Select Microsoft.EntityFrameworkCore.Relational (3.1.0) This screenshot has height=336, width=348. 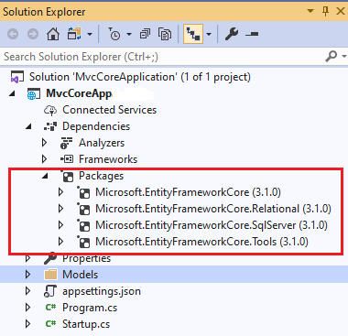(x=213, y=209)
